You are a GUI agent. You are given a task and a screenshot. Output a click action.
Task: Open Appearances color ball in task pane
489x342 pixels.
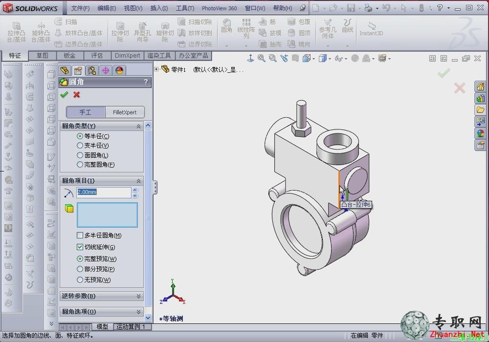pyautogui.click(x=480, y=133)
